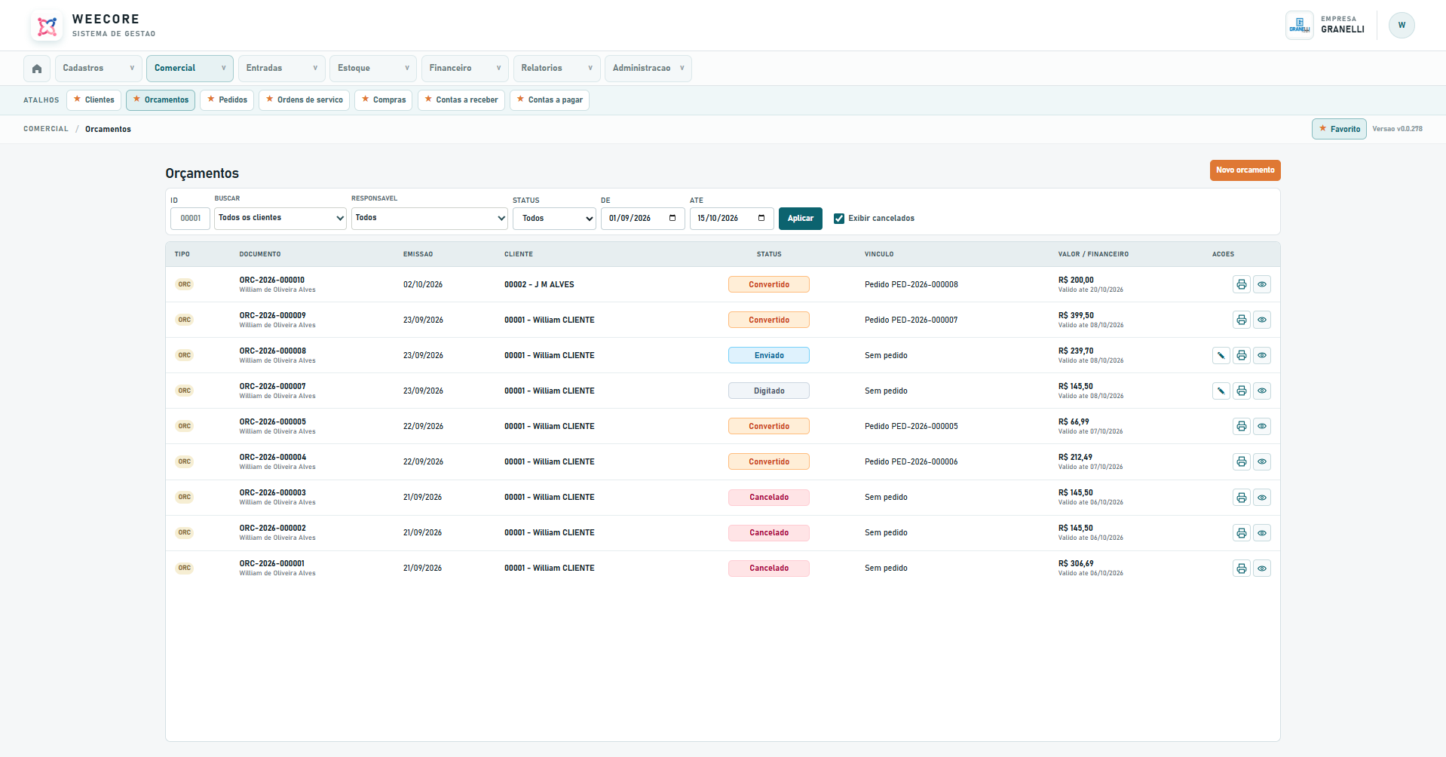The width and height of the screenshot is (1446, 757).
Task: Select the Contas a receber shortcut
Action: pos(461,100)
